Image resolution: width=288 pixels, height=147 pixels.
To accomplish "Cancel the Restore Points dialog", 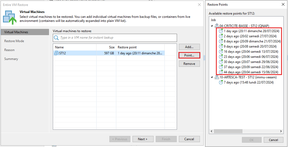I will [x=273, y=140].
